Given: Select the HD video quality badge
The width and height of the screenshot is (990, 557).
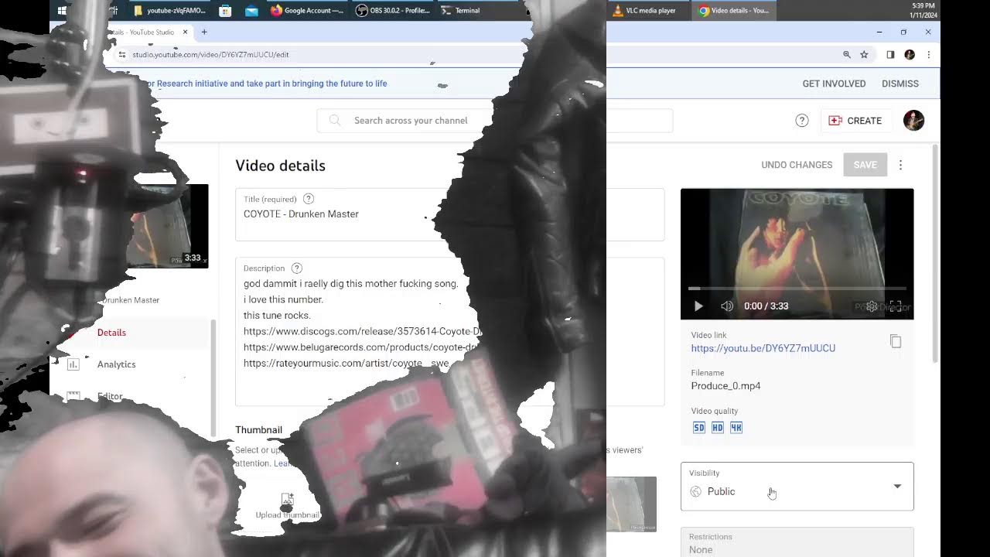Looking at the screenshot, I should pos(718,428).
